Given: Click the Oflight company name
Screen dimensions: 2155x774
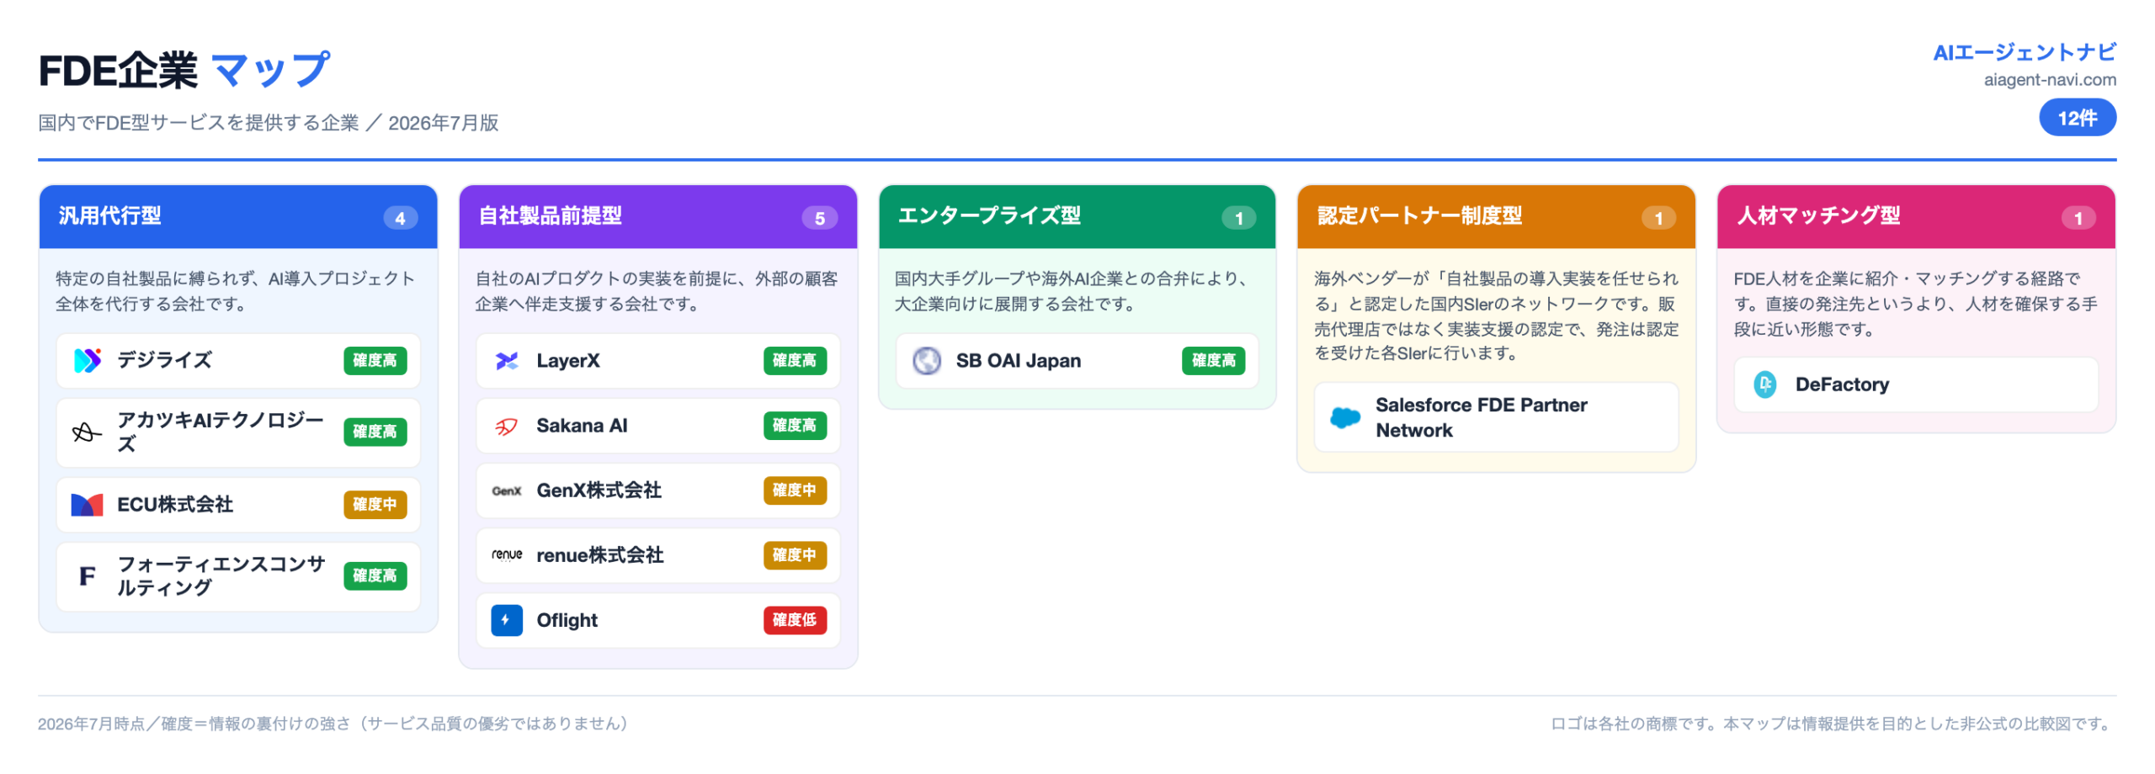Looking at the screenshot, I should coord(567,620).
